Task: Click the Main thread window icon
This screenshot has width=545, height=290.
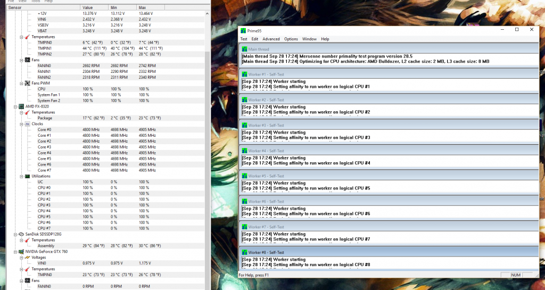Action: tap(244, 49)
